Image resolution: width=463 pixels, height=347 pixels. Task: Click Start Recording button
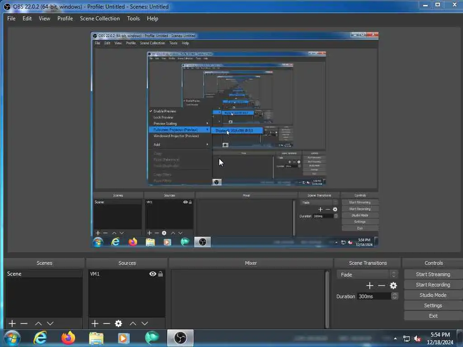(x=433, y=285)
